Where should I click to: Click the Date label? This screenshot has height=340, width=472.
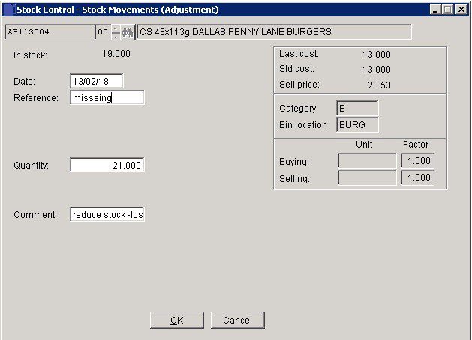24,82
